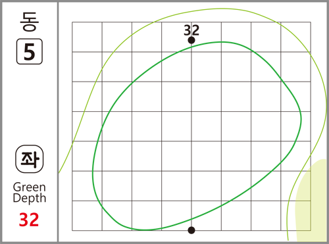Click the bottom-left cell of the grid
The width and height of the screenshot is (329, 244).
(x=87, y=216)
